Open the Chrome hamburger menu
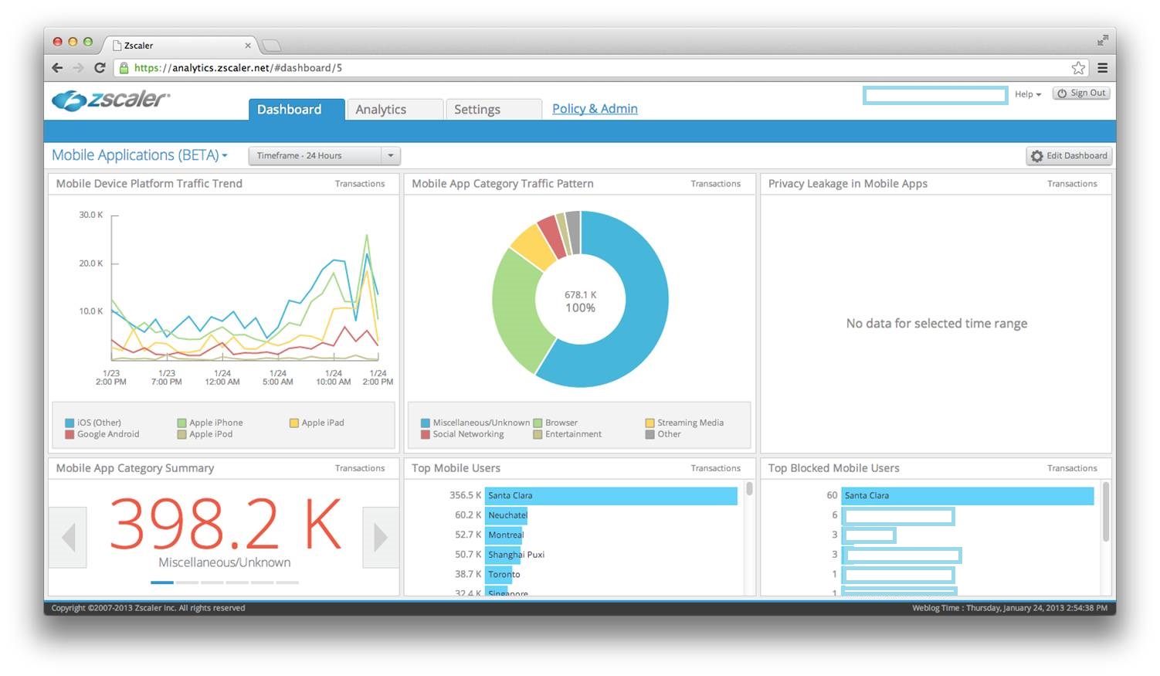This screenshot has width=1160, height=676. [1102, 68]
